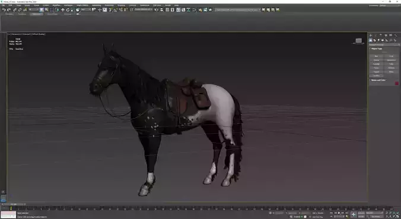Select the Unlink Selection tool
Viewport: 401px width, 219px height.
tap(20, 9)
